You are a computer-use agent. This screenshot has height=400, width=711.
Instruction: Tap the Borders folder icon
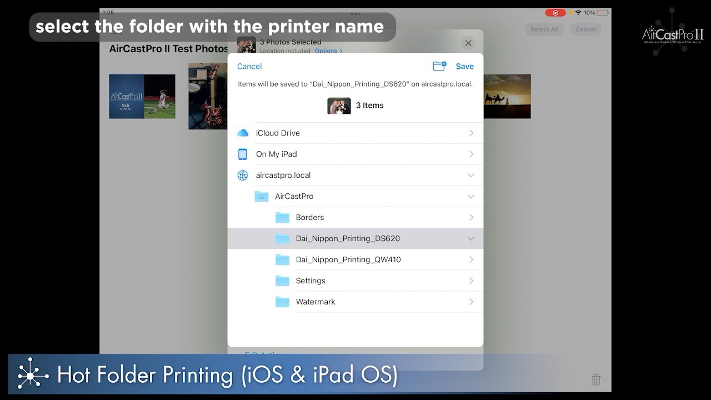pyautogui.click(x=283, y=217)
